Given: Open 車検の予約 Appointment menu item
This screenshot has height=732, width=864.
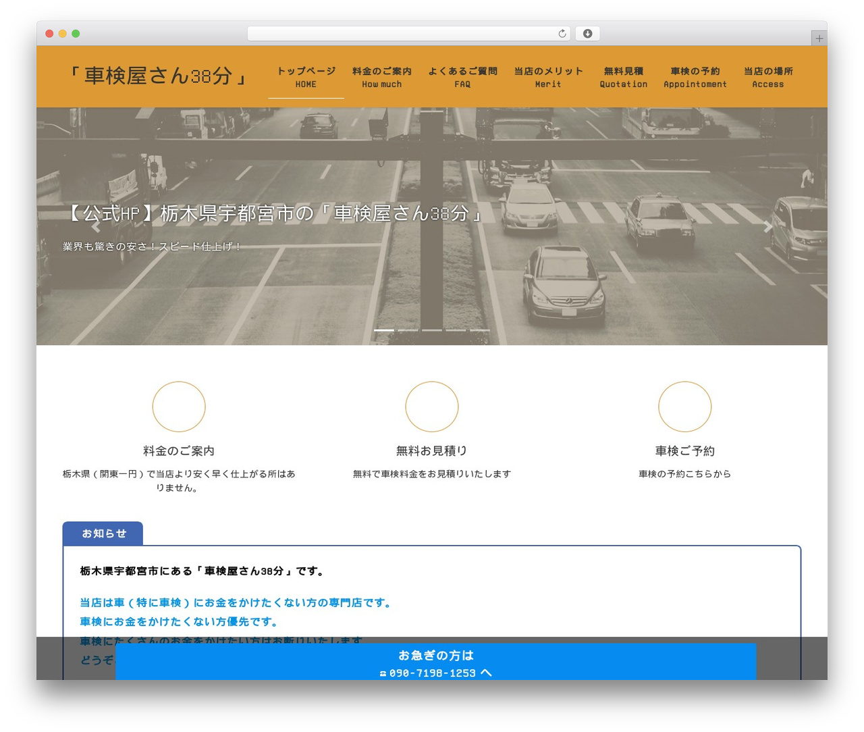Looking at the screenshot, I should pos(695,77).
